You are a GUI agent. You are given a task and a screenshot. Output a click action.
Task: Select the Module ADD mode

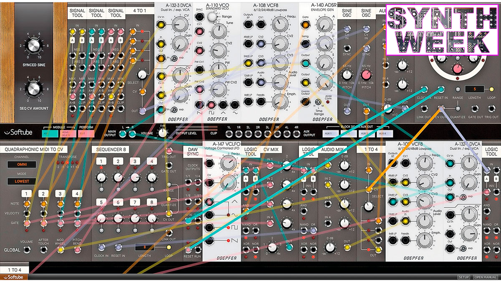click(x=50, y=133)
